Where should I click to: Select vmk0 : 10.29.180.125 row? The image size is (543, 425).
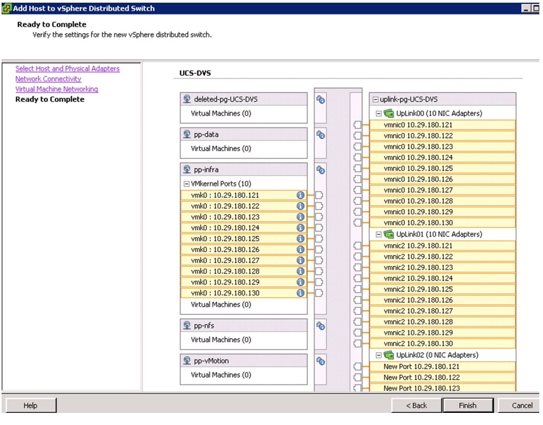click(244, 239)
